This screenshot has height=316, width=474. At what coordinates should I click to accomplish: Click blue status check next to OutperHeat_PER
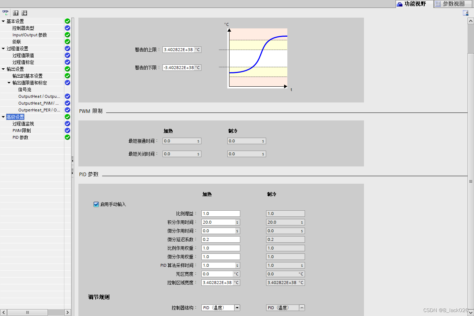point(67,110)
